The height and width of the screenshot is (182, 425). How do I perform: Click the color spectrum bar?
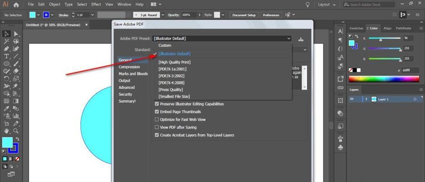[384, 79]
